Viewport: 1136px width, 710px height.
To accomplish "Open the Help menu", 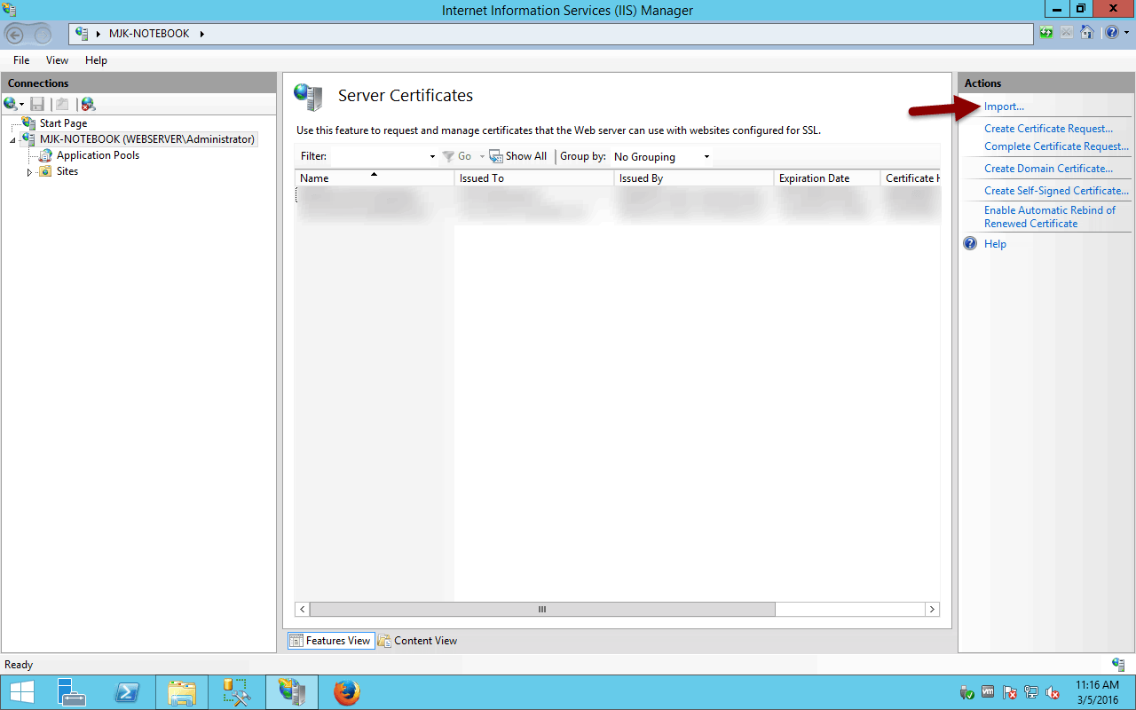I will tap(96, 60).
